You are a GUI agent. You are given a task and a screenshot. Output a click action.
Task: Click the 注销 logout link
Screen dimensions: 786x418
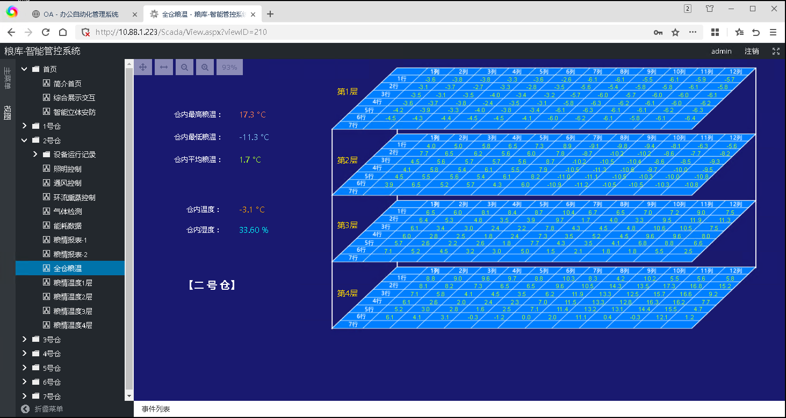point(752,52)
